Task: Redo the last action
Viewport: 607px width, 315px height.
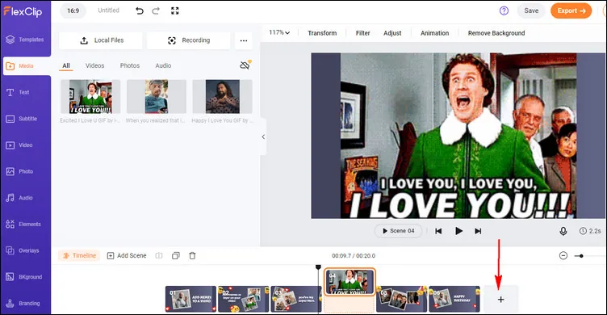Action: point(156,10)
